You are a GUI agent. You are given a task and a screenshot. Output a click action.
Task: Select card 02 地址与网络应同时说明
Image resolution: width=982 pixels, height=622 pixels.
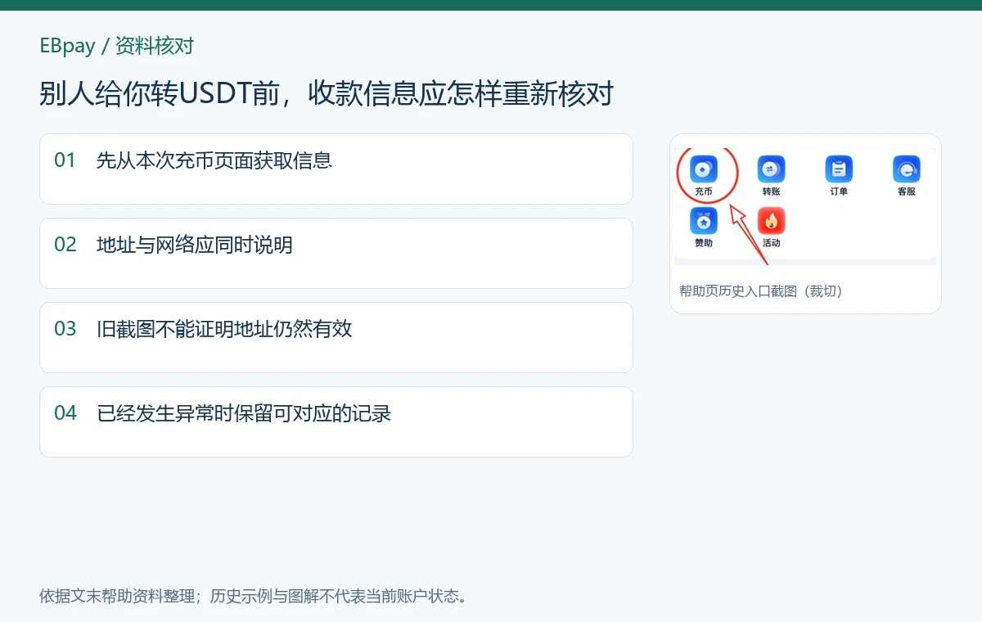click(336, 254)
